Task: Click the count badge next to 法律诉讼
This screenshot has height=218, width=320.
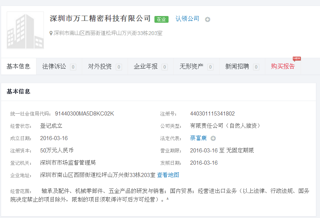Action: pyautogui.click(x=73, y=67)
